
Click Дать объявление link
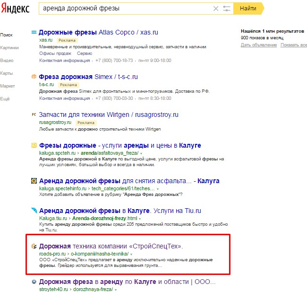[259, 45]
